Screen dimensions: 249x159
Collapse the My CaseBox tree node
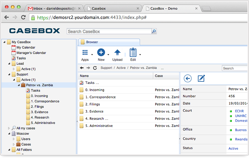tap(4, 42)
